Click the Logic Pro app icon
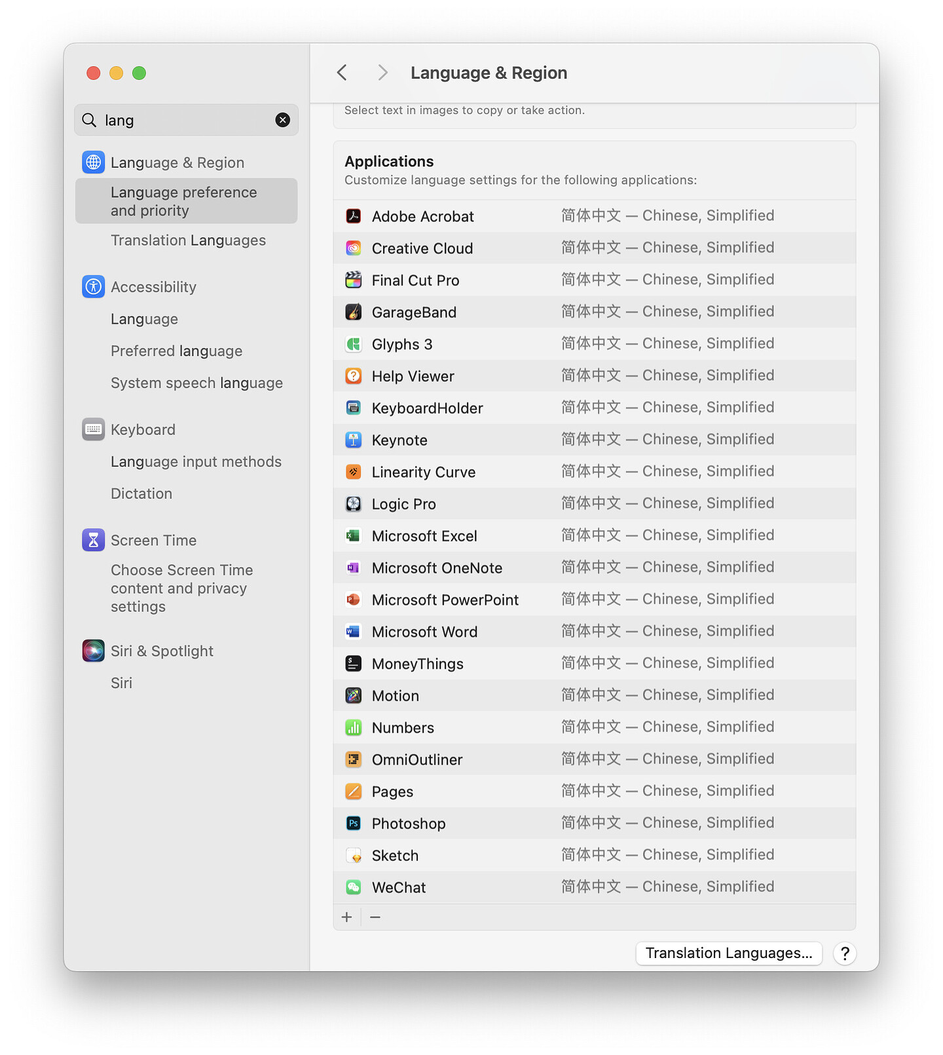 (x=354, y=504)
